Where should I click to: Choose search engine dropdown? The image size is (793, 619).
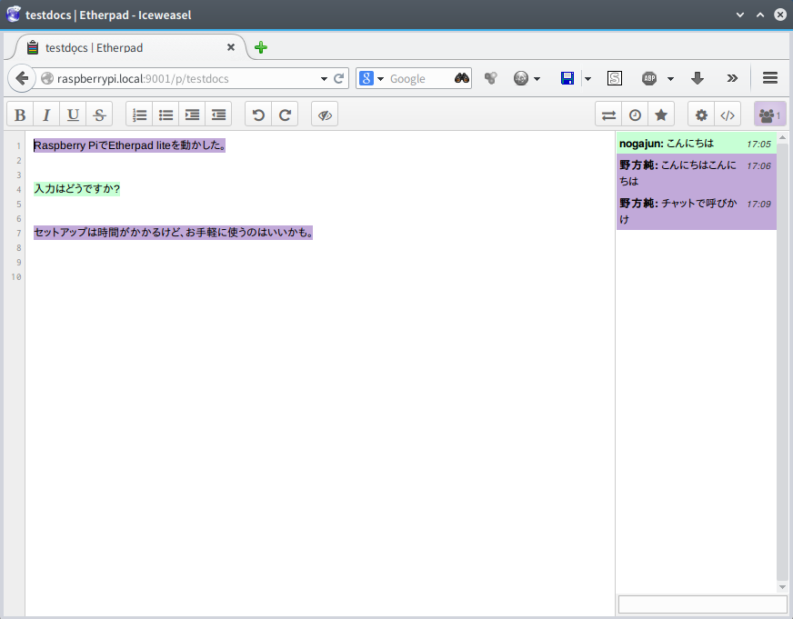point(372,78)
